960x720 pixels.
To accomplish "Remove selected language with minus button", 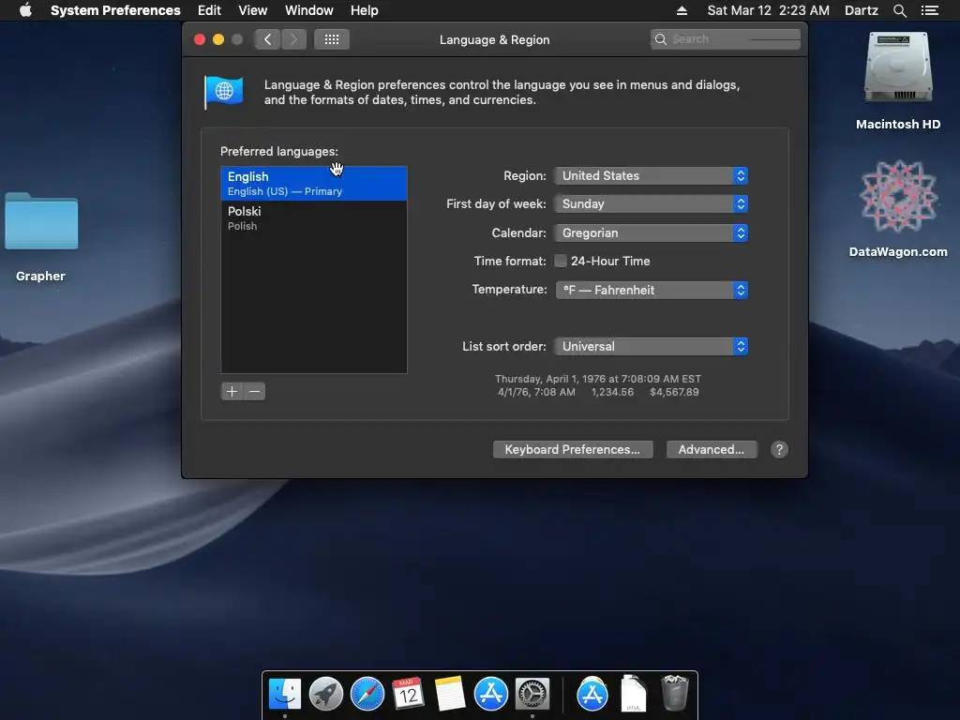I will [x=255, y=391].
